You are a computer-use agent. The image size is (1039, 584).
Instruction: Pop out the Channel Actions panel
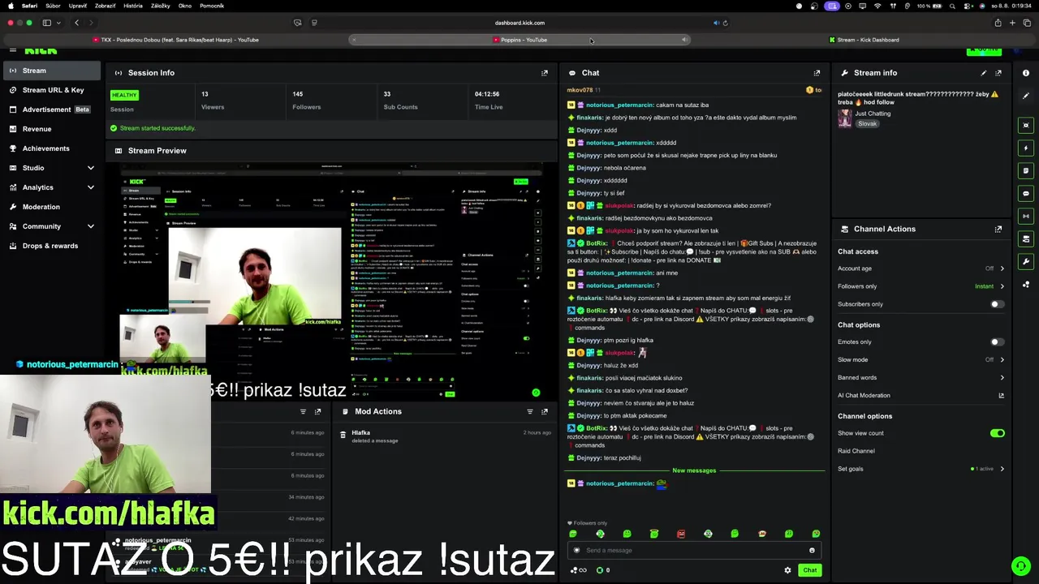coord(998,230)
